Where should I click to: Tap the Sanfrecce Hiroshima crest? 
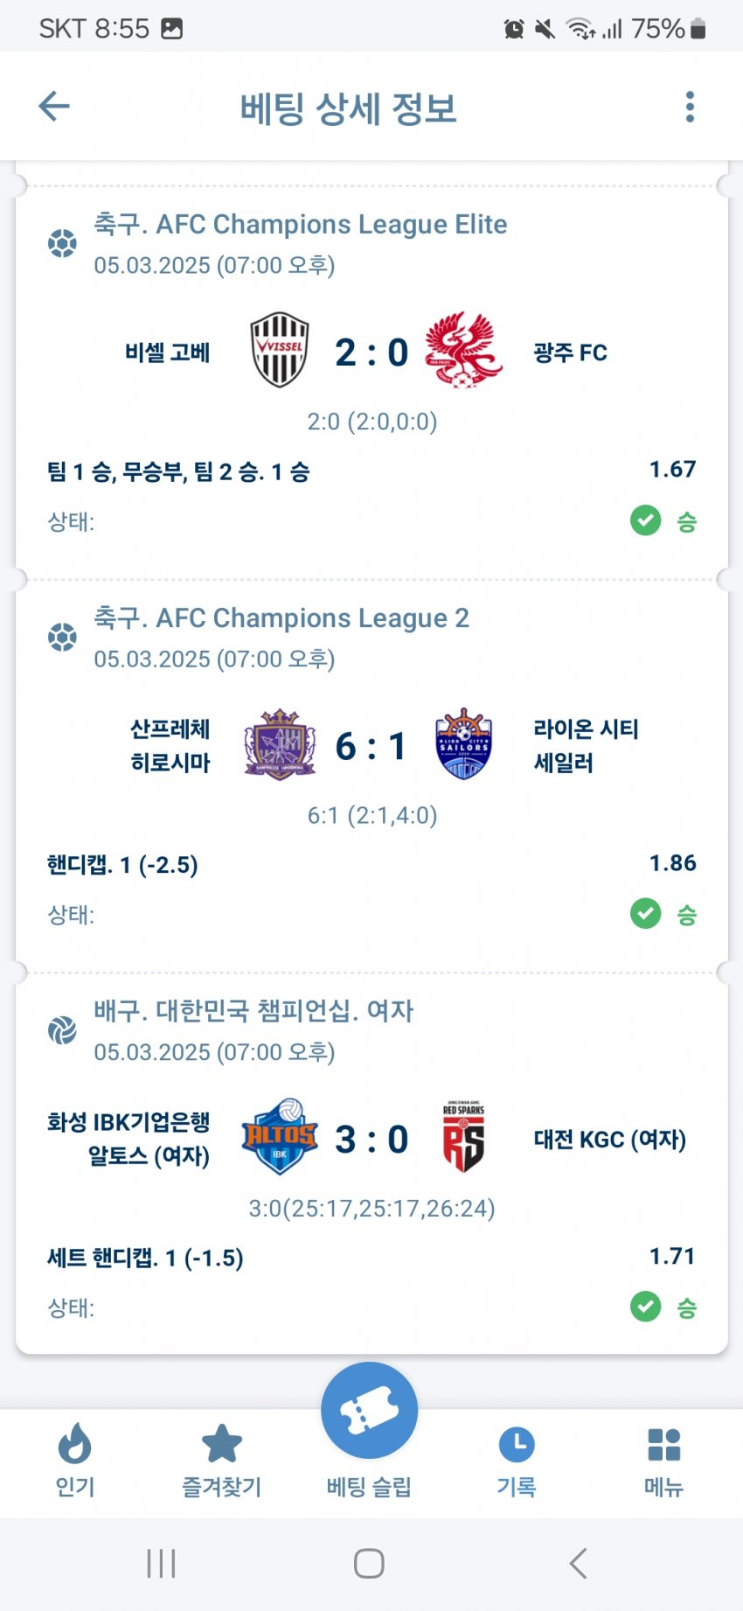coord(280,745)
